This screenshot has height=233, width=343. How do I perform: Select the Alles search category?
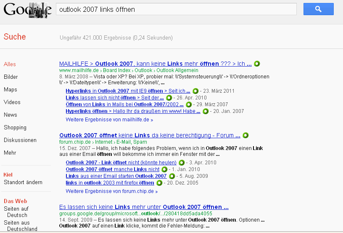(10, 64)
